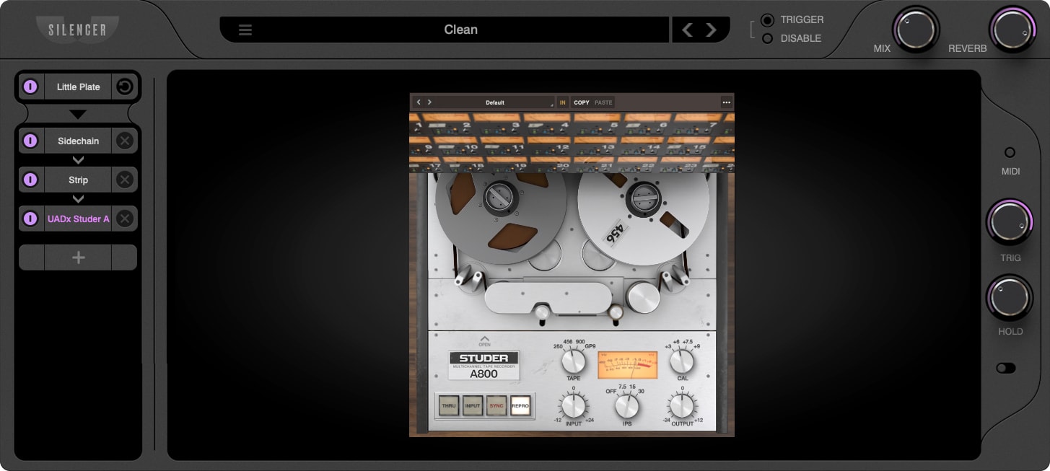Open the Silencer hamburger menu
The width and height of the screenshot is (1050, 471).
pyautogui.click(x=245, y=30)
